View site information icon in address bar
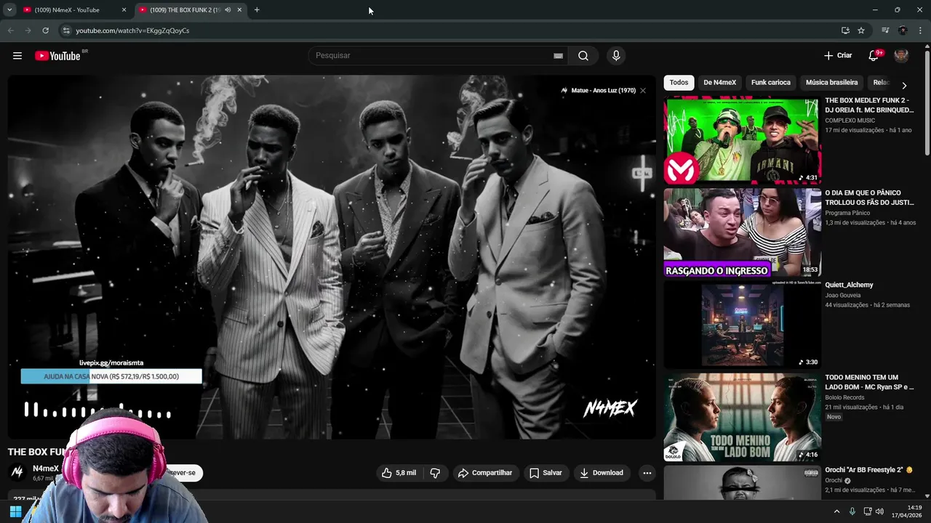This screenshot has height=523, width=931. click(65, 31)
